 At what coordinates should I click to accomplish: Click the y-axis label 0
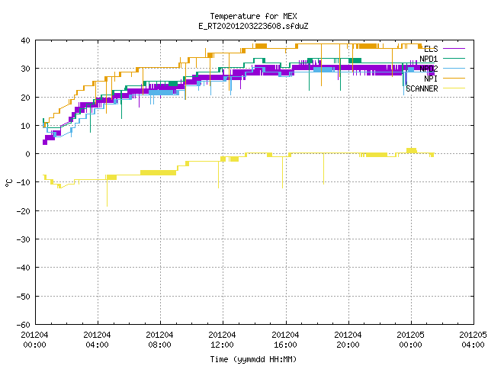pos(28,154)
